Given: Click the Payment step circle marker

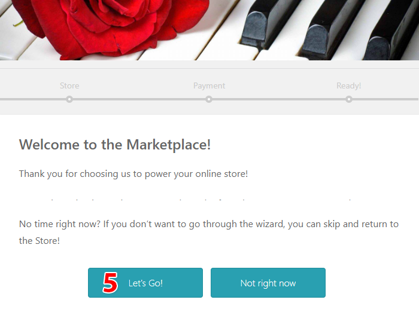Looking at the screenshot, I should 209,99.
